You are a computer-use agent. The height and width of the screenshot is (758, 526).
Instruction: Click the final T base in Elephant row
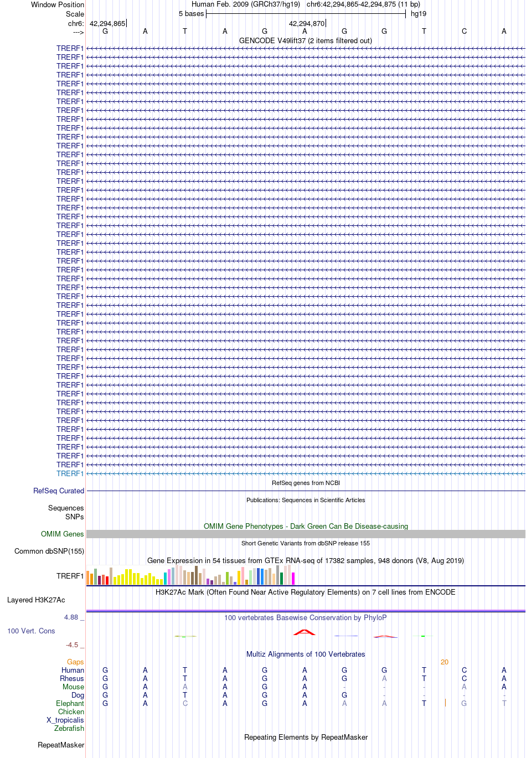point(504,703)
